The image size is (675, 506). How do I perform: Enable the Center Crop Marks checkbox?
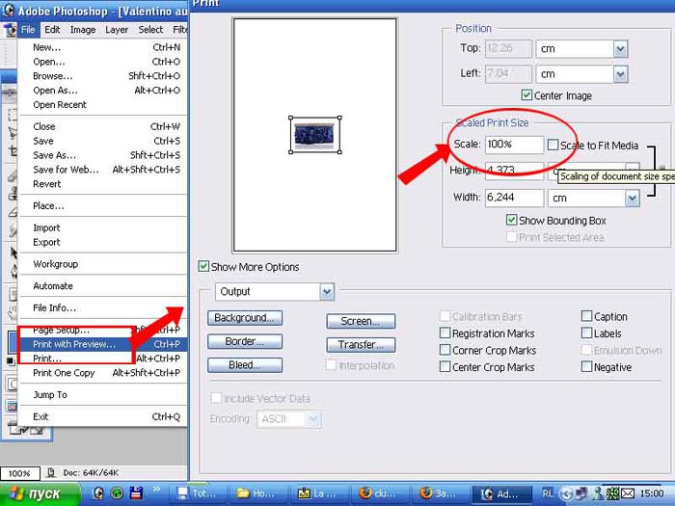coord(445,366)
